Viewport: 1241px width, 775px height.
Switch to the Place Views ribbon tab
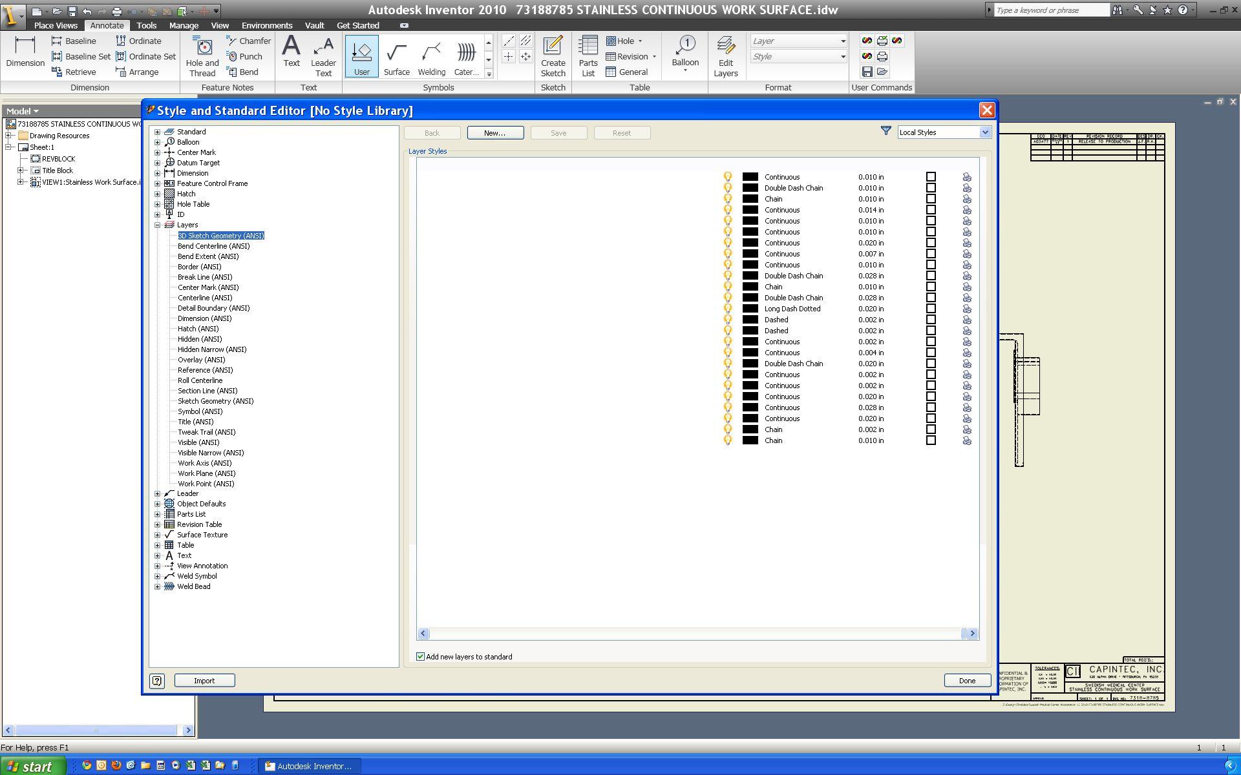[56, 25]
